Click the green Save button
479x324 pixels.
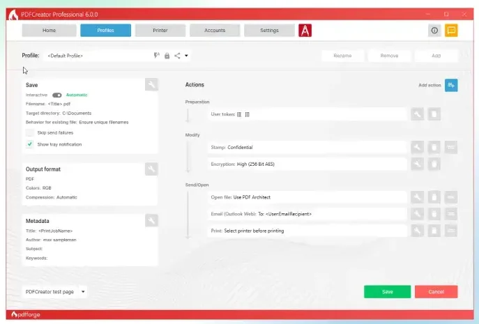click(388, 292)
